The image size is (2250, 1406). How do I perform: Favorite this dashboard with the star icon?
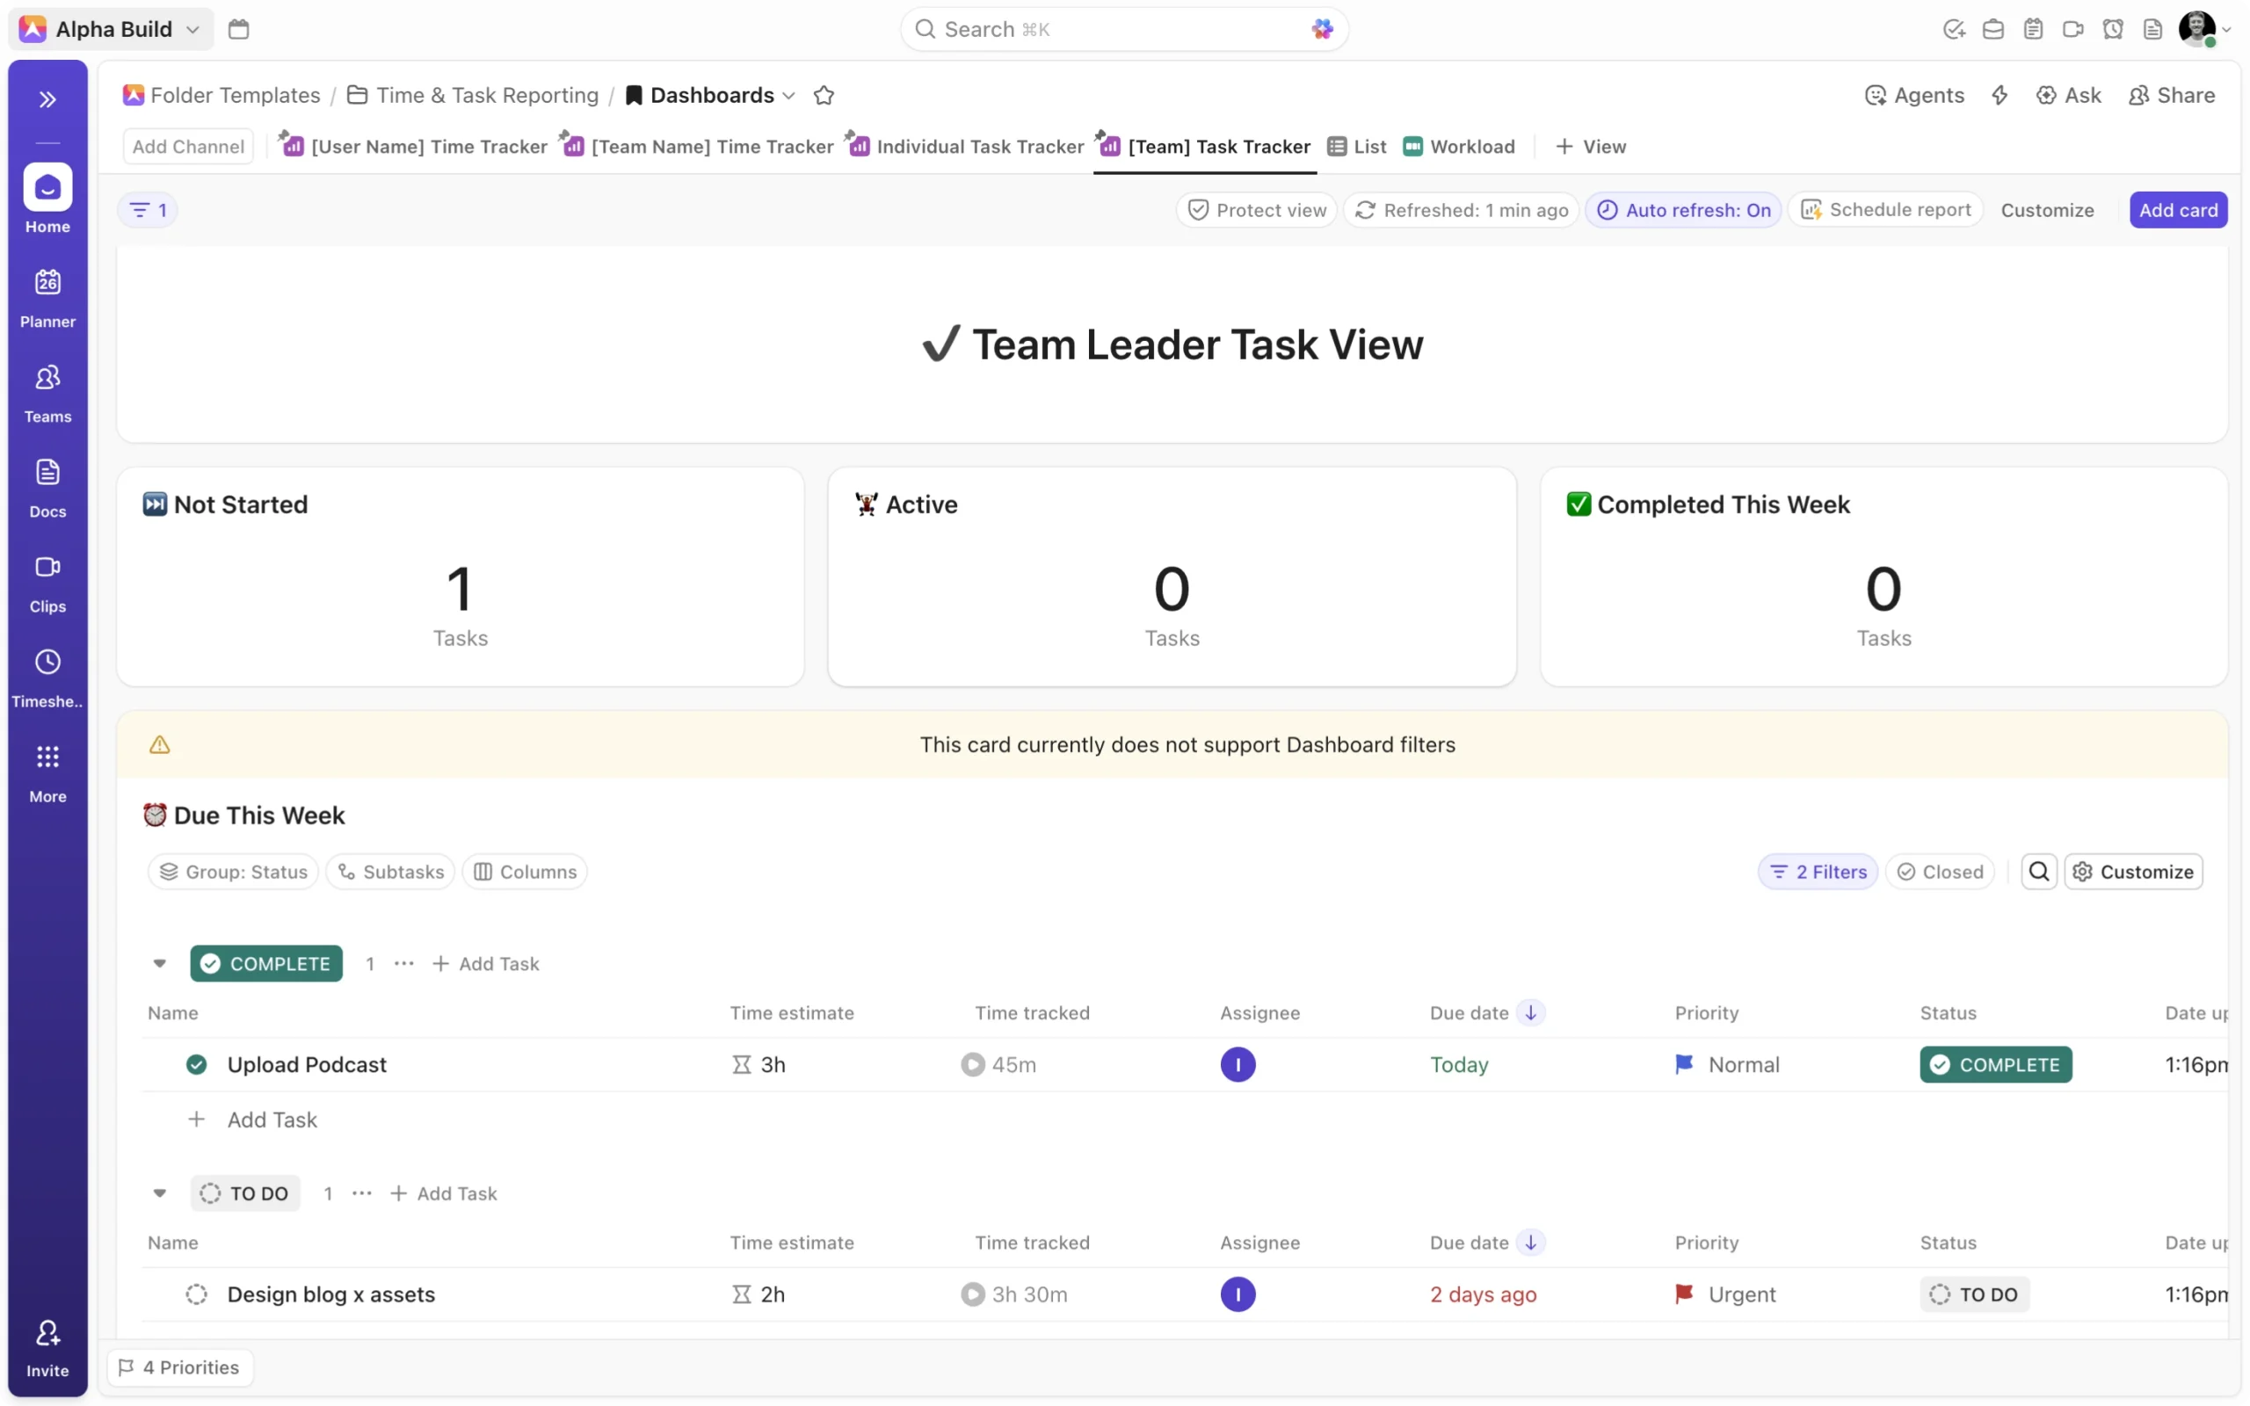[x=823, y=95]
